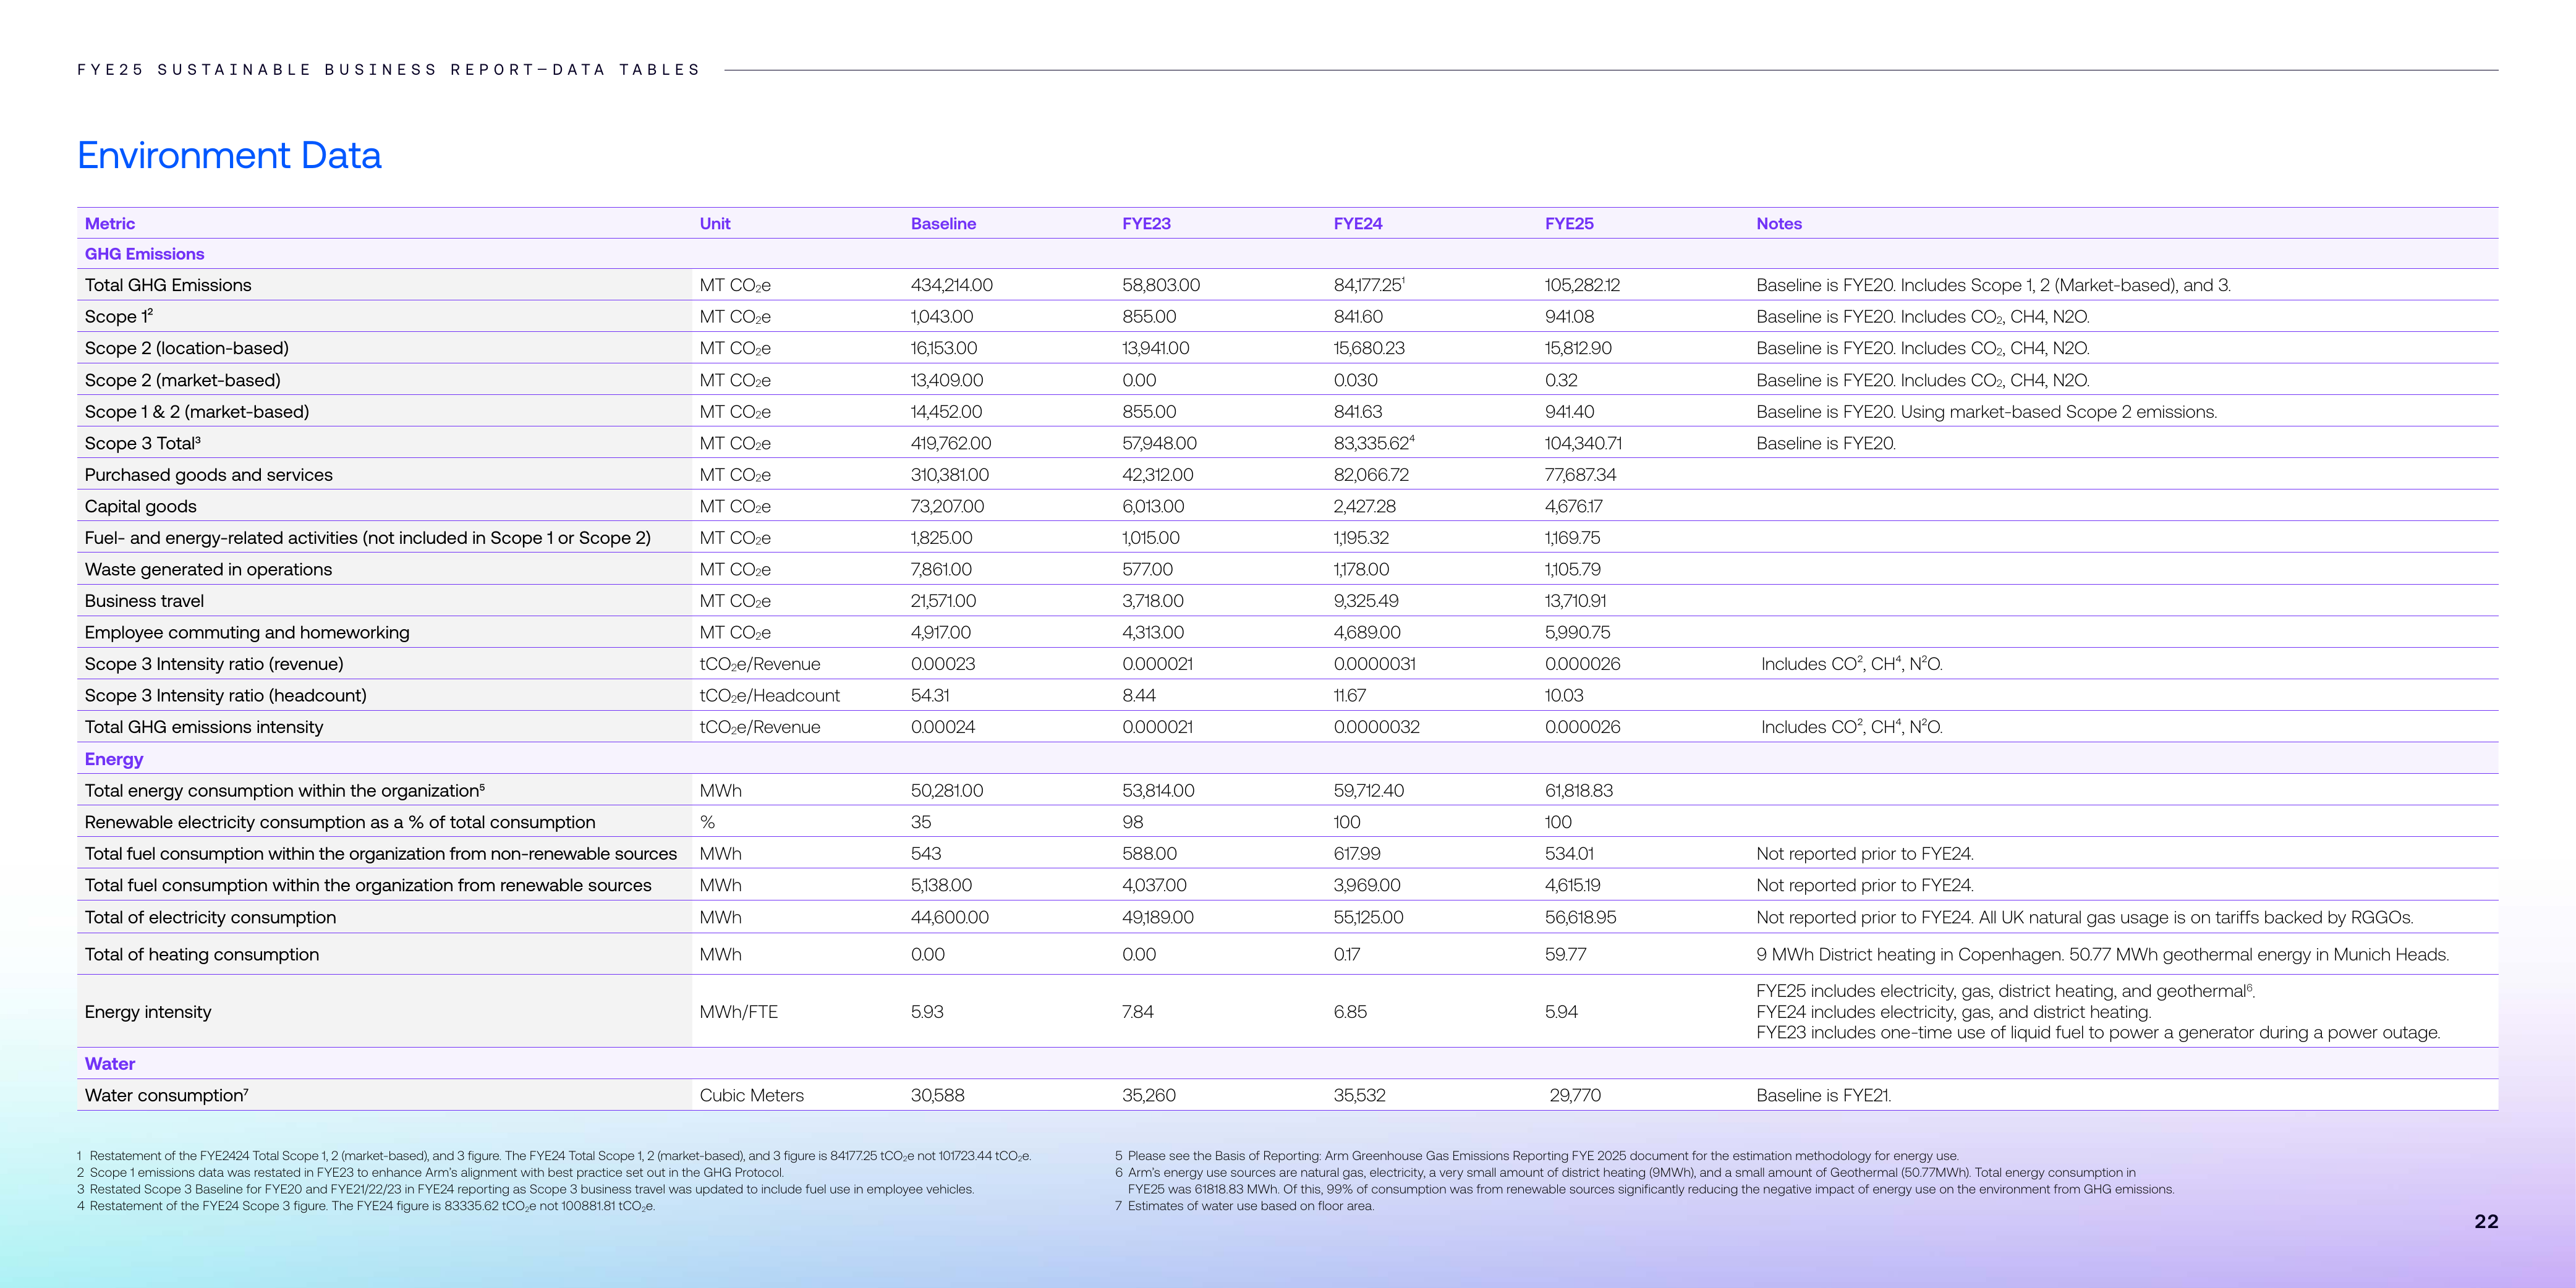This screenshot has width=2576, height=1288.
Task: Click the FYE25 energy value 61,818.83
Action: tap(1579, 790)
